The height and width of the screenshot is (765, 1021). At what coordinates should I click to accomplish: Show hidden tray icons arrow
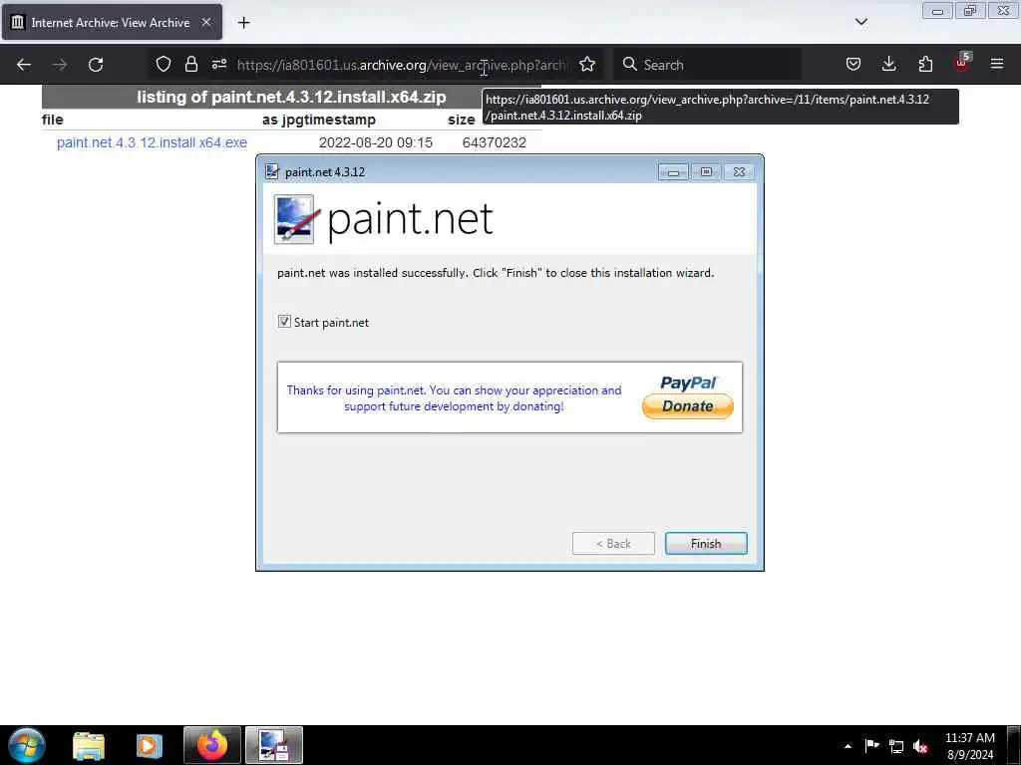point(848,746)
